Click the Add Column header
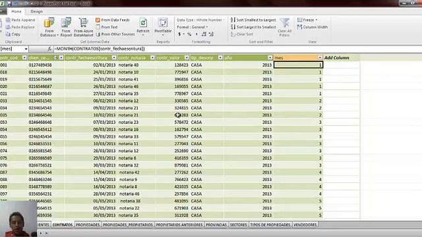This screenshot has height=237, width=422. click(x=336, y=58)
